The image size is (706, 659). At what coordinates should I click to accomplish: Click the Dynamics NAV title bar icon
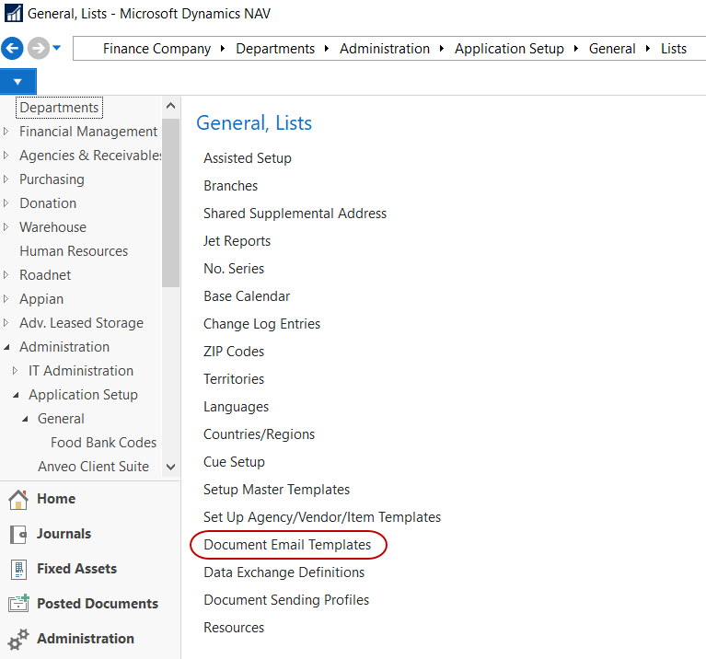click(13, 14)
